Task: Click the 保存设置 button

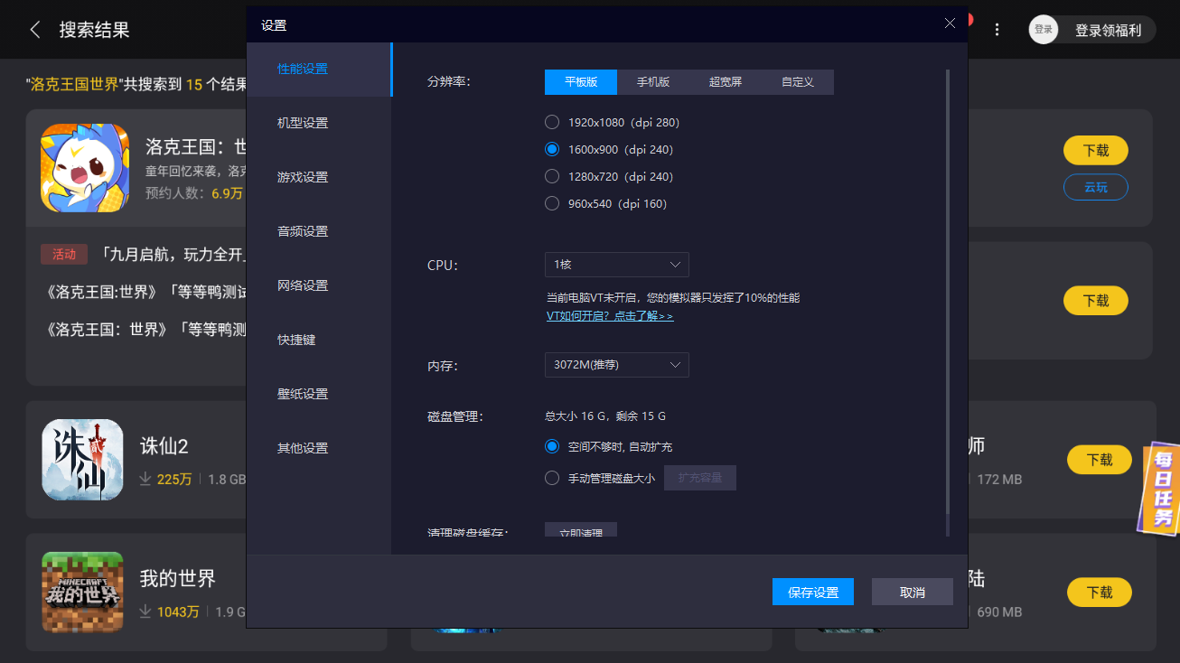Action: (813, 592)
